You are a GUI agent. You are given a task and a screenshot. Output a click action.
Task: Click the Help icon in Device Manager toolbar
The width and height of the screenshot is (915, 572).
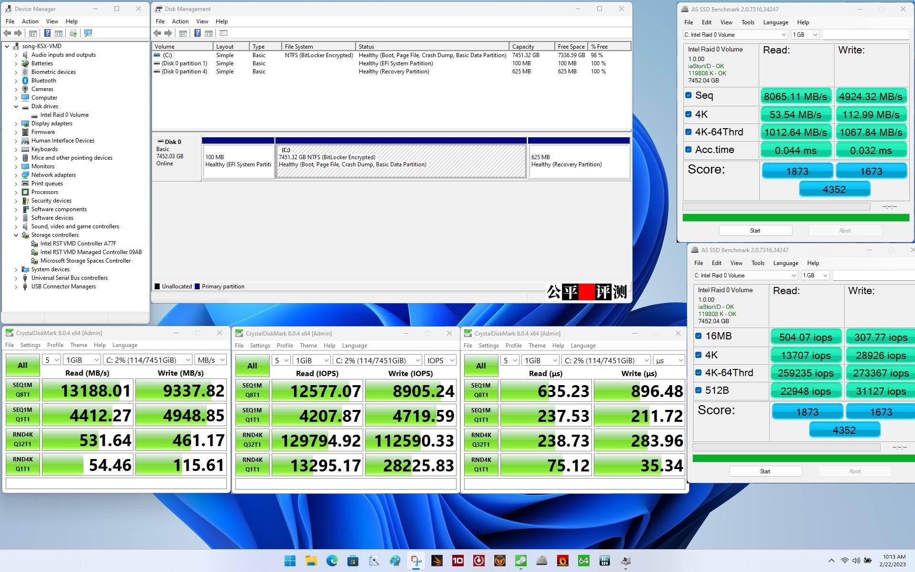coord(47,33)
